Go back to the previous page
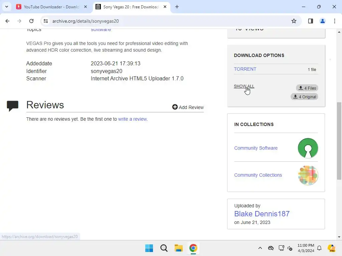 [x=7, y=21]
